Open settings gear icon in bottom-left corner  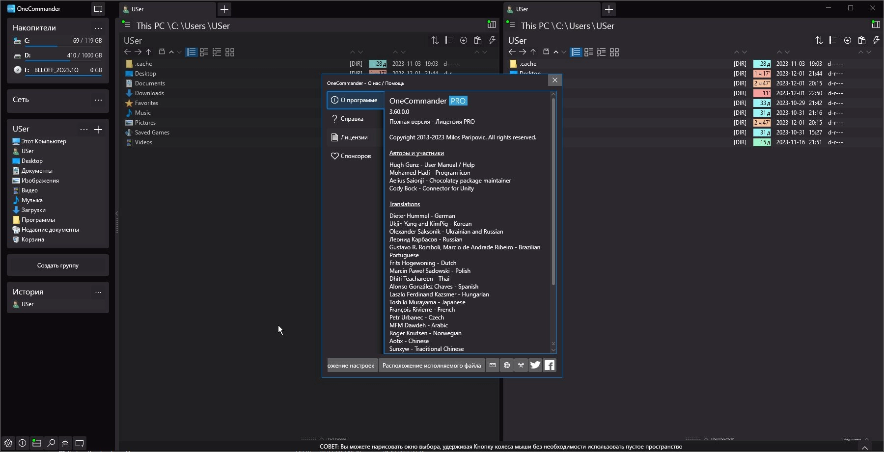(x=8, y=443)
